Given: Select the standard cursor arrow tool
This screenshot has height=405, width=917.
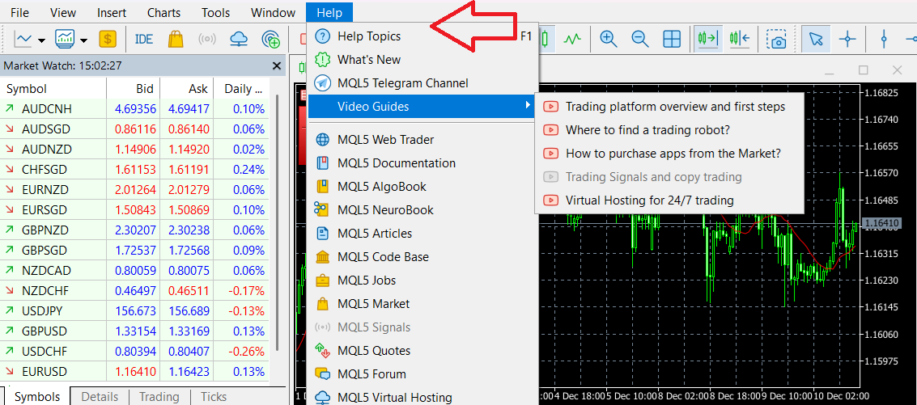Looking at the screenshot, I should click(817, 39).
